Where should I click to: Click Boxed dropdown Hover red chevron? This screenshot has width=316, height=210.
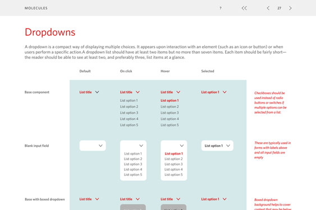[x=178, y=199]
